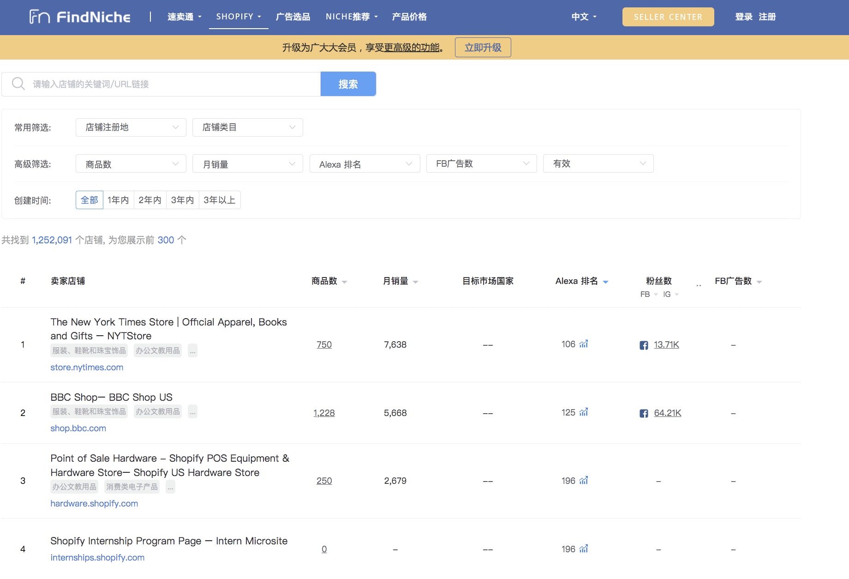Screen dimensions: 849x579
Task: Click Facebook icon in BBC Shop row
Action: pyautogui.click(x=644, y=413)
